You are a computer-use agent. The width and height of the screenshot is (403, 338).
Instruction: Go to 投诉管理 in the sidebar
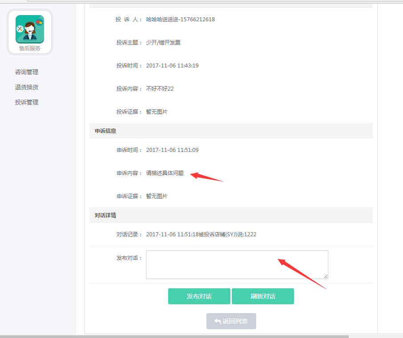27,102
